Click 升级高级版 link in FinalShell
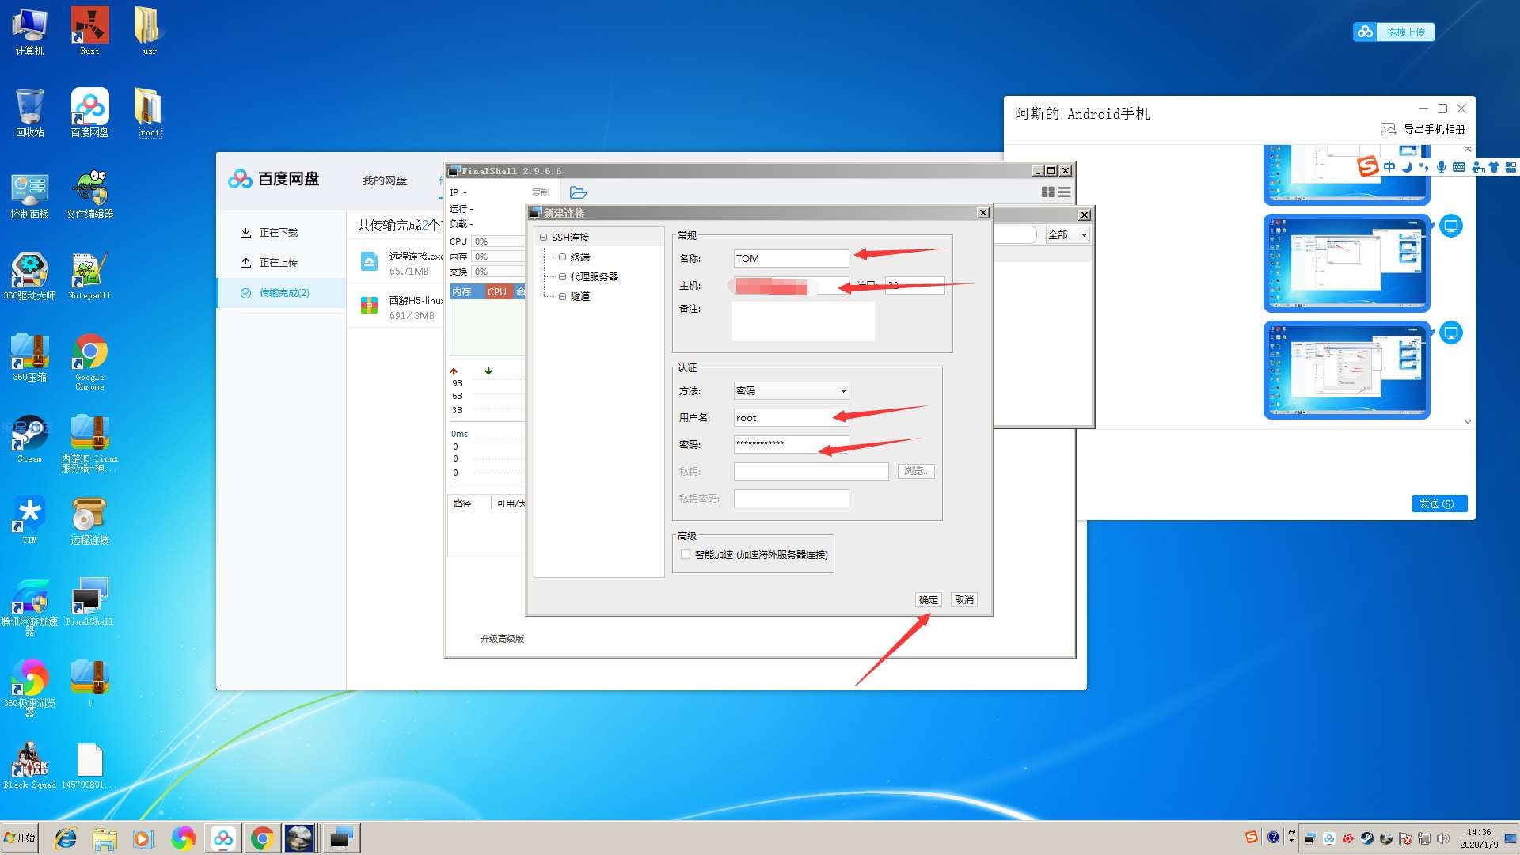Viewport: 1520px width, 855px height. [502, 639]
